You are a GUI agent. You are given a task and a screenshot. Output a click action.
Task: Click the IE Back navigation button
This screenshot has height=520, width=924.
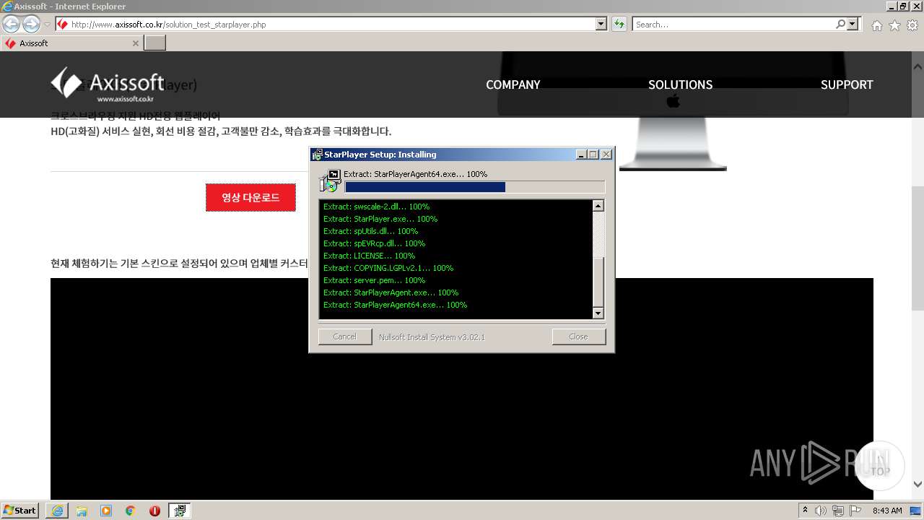[12, 24]
